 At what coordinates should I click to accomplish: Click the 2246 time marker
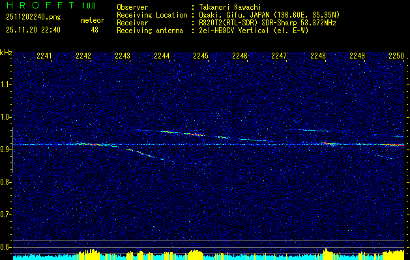[x=240, y=56]
